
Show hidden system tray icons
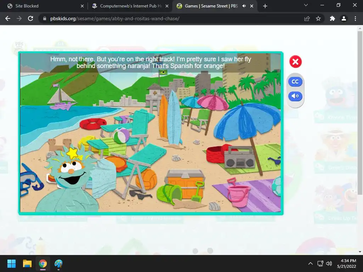tap(311, 263)
